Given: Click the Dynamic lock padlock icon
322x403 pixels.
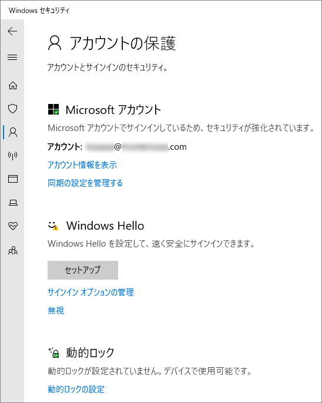Looking at the screenshot, I should coord(53,352).
